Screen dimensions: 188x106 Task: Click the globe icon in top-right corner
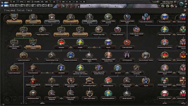pyautogui.click(x=181, y=4)
